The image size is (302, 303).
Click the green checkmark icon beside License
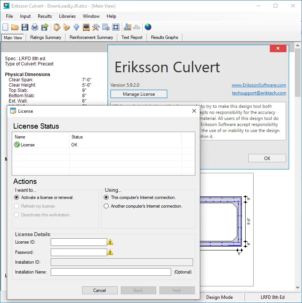17,145
